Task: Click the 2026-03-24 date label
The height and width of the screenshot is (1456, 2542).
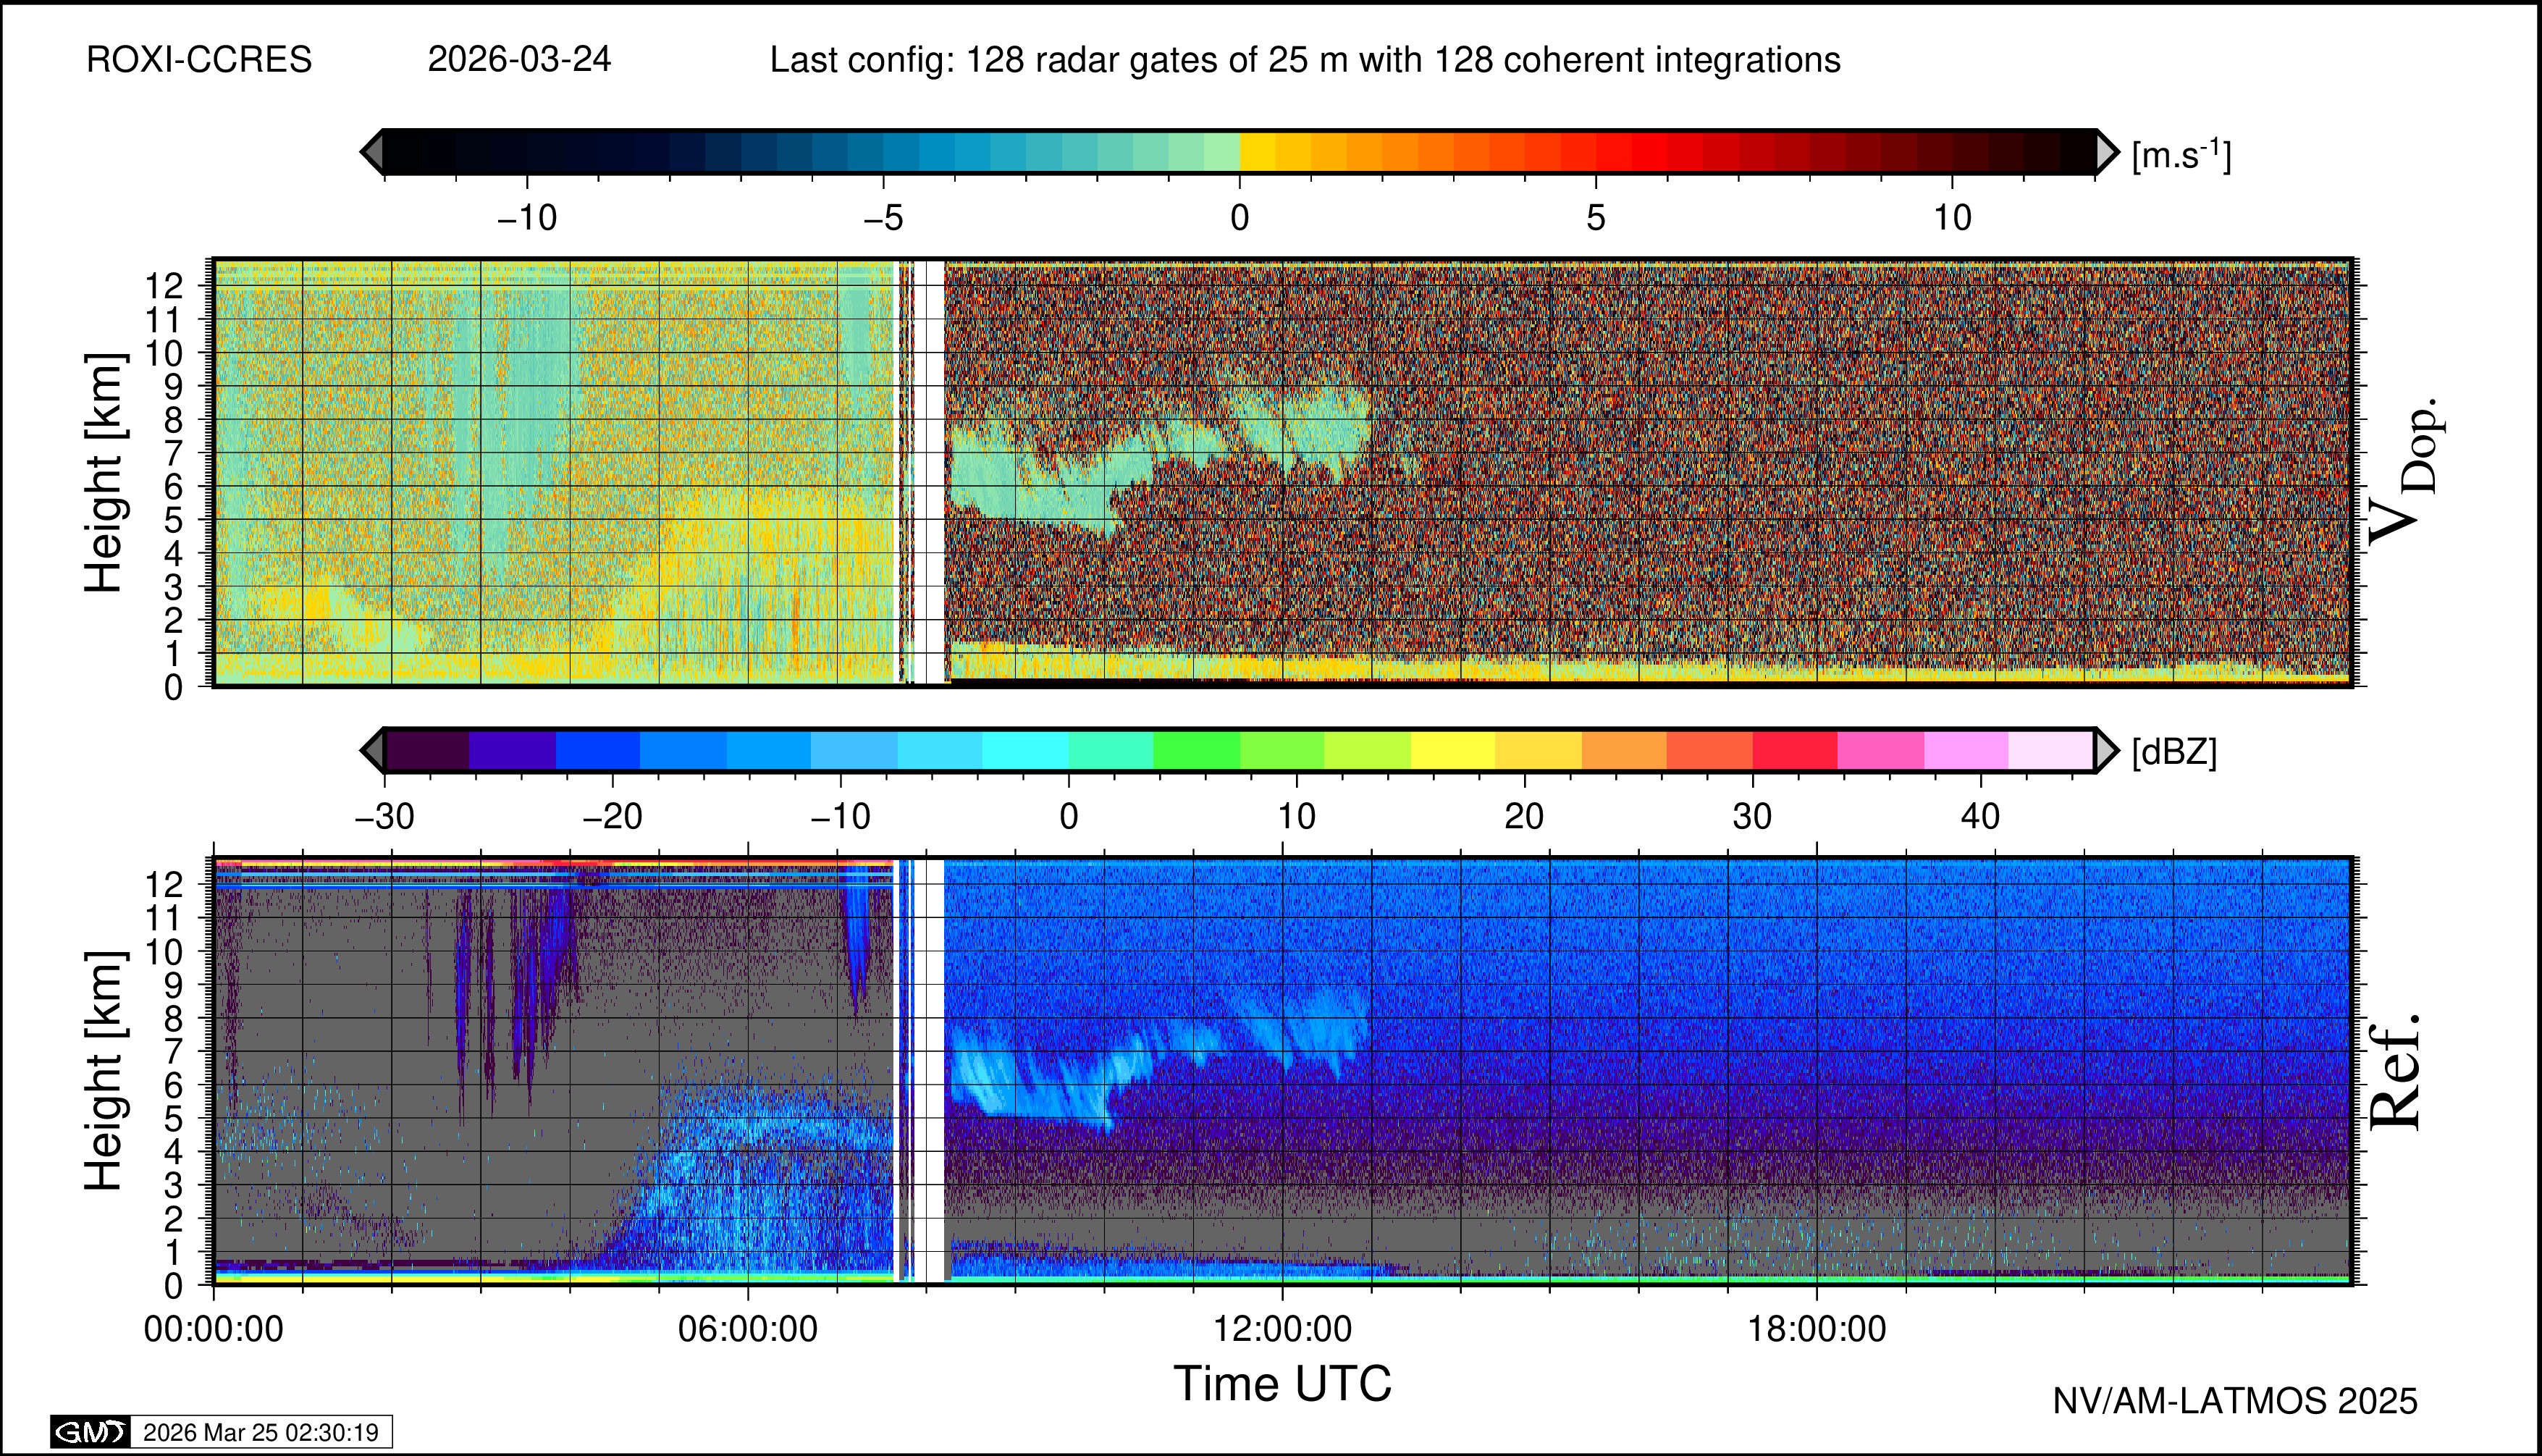Action: click(519, 60)
